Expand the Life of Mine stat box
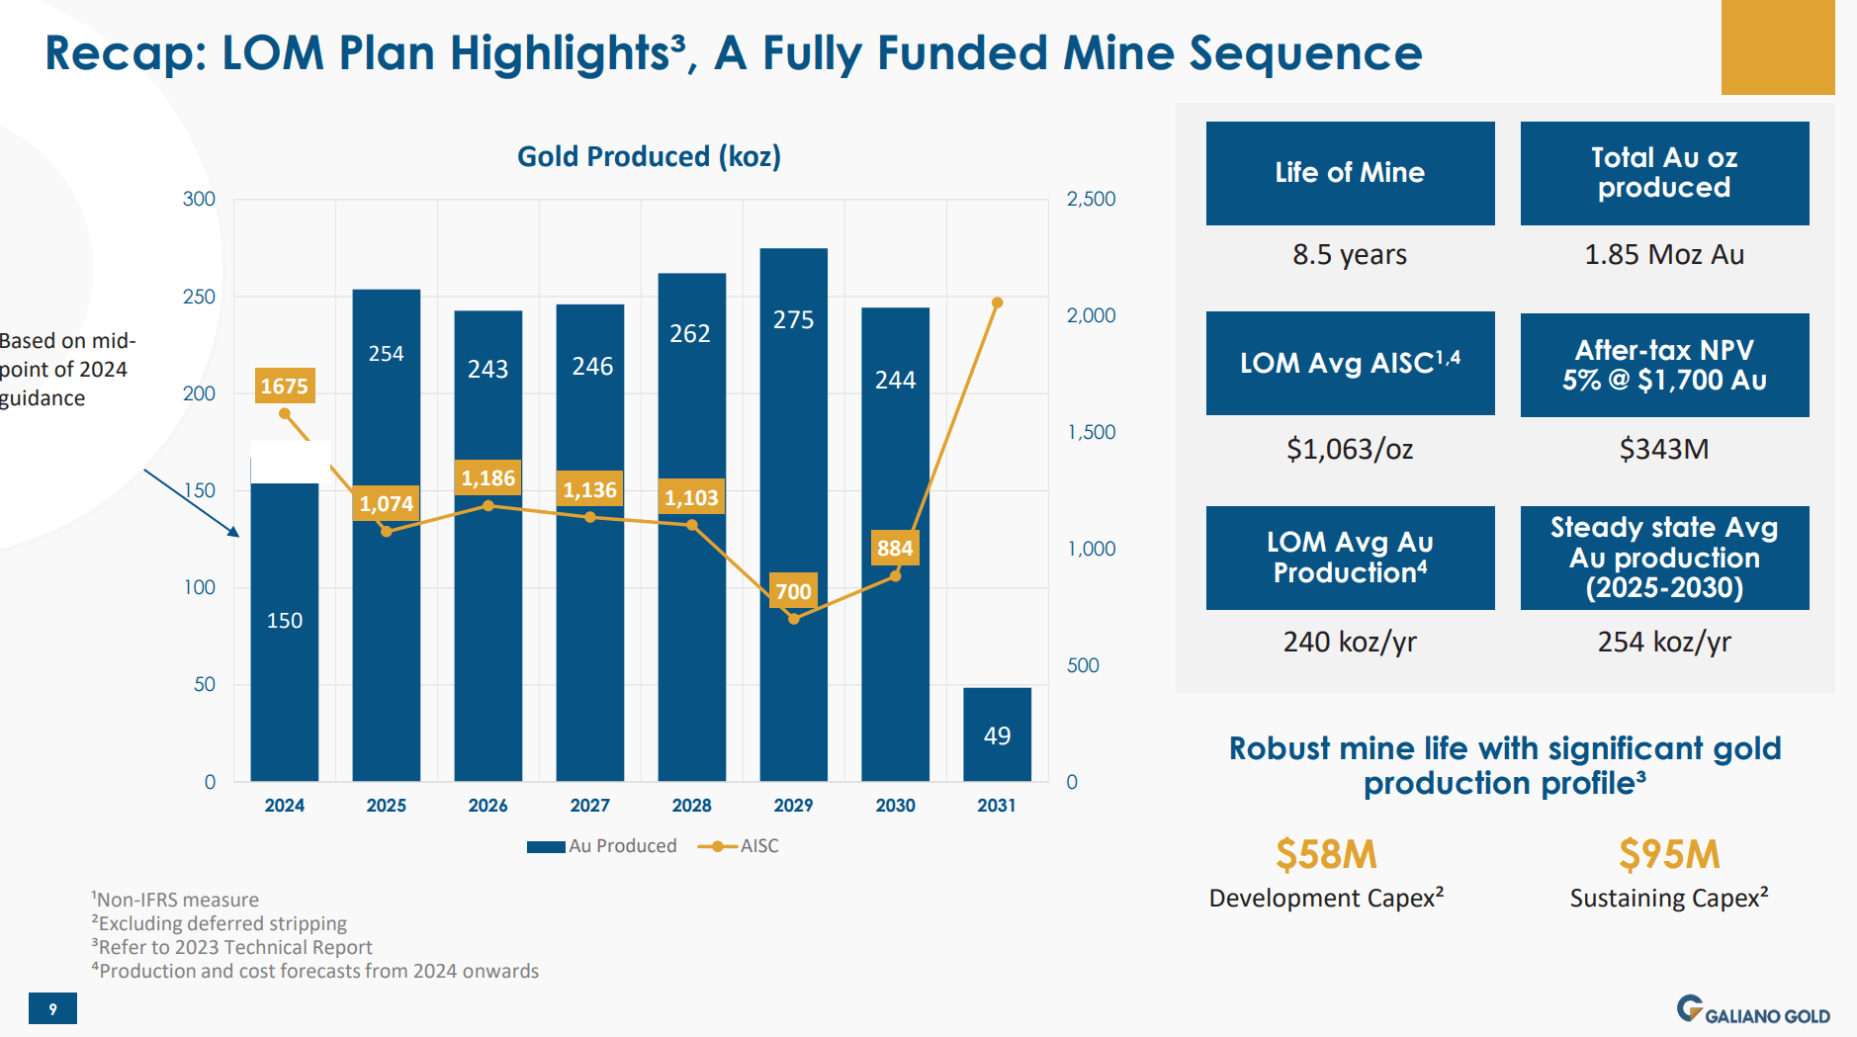The height and width of the screenshot is (1037, 1857). [1350, 173]
